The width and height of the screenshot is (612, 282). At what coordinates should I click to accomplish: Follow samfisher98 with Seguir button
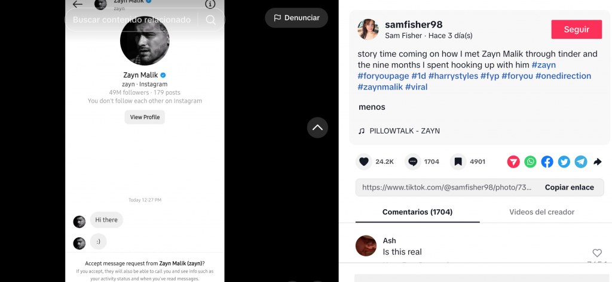pos(577,30)
